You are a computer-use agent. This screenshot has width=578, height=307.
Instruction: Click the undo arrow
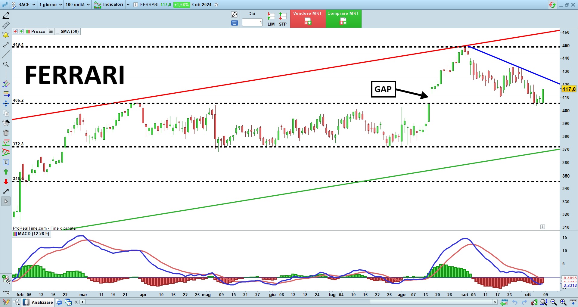click(x=514, y=302)
